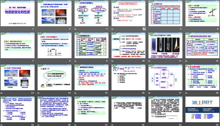Click the animation star icon under slide 17

pyautogui.click(x=149, y=93)
